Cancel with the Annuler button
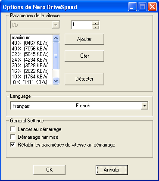159x181 pixels. tap(112, 170)
